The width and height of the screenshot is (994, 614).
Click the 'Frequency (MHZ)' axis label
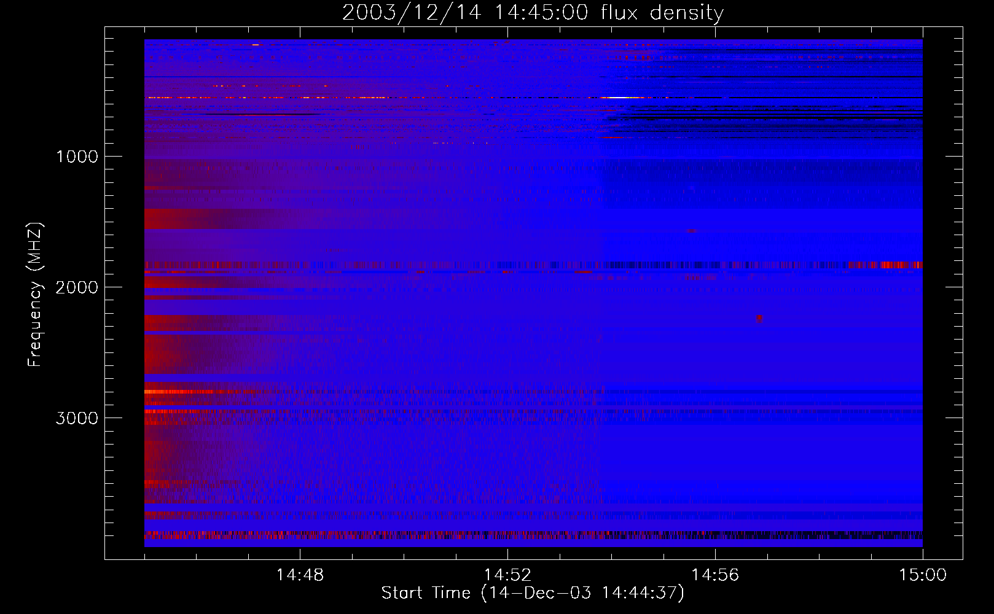tap(35, 295)
